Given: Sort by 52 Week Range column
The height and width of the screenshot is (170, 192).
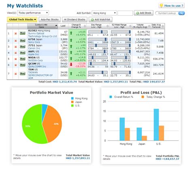Looking at the screenshot, I should coord(120,26).
